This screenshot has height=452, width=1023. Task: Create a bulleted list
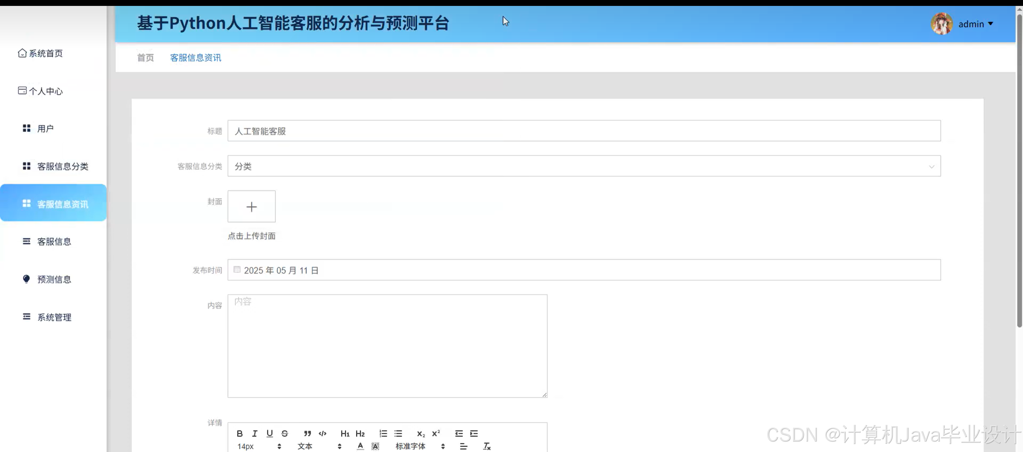(x=398, y=433)
